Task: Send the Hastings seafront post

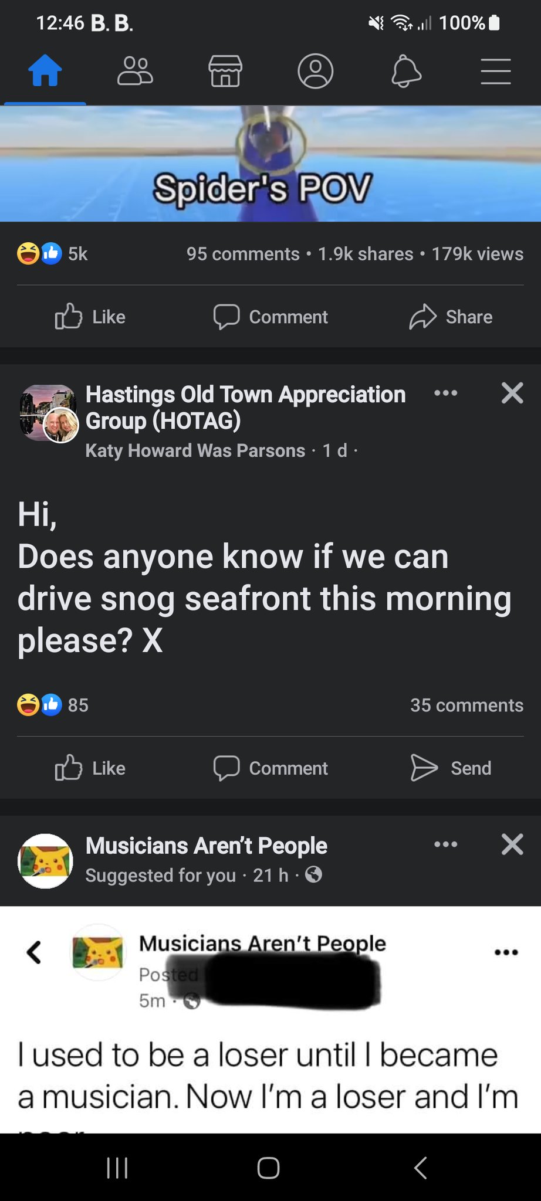Action: (x=451, y=768)
